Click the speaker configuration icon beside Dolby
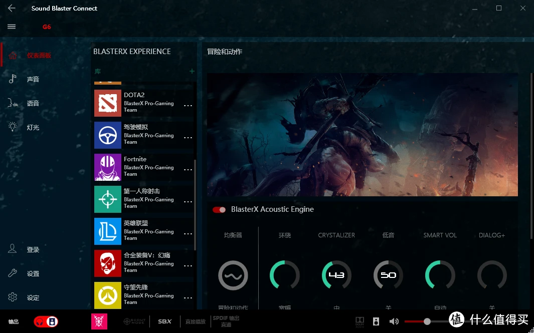Viewport: 534px width, 333px height. click(x=376, y=321)
